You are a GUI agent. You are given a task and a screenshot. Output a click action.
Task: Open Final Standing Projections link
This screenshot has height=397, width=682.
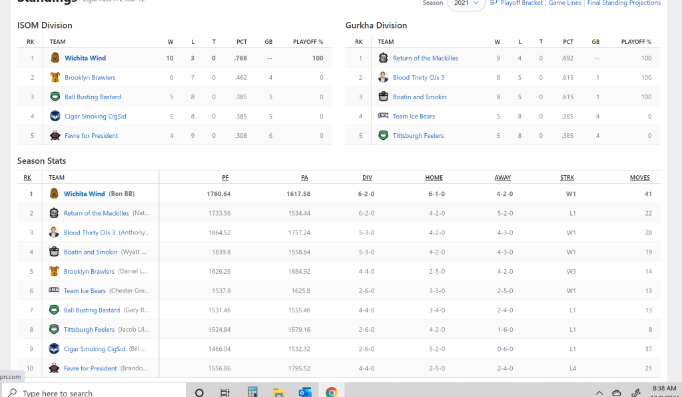pyautogui.click(x=623, y=3)
